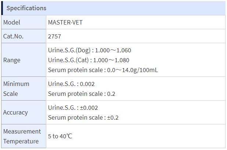Click the dark blue bar beside Specifications
Image resolution: width=227 pixels, height=150 pixels.
2,8
